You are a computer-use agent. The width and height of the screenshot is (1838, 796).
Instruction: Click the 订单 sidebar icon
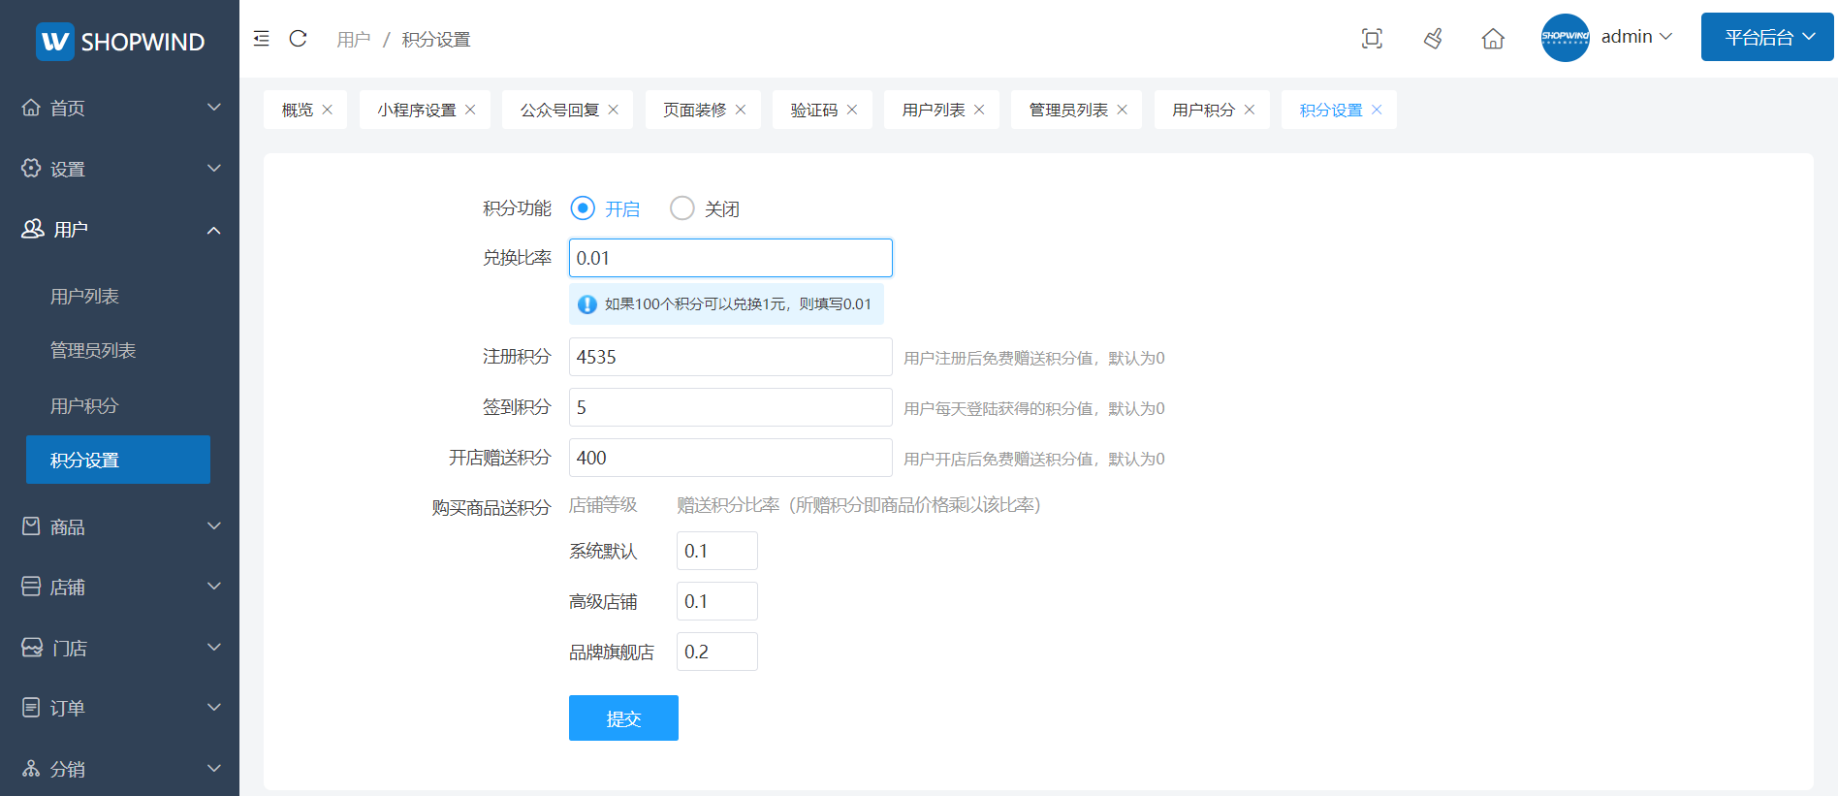[31, 708]
